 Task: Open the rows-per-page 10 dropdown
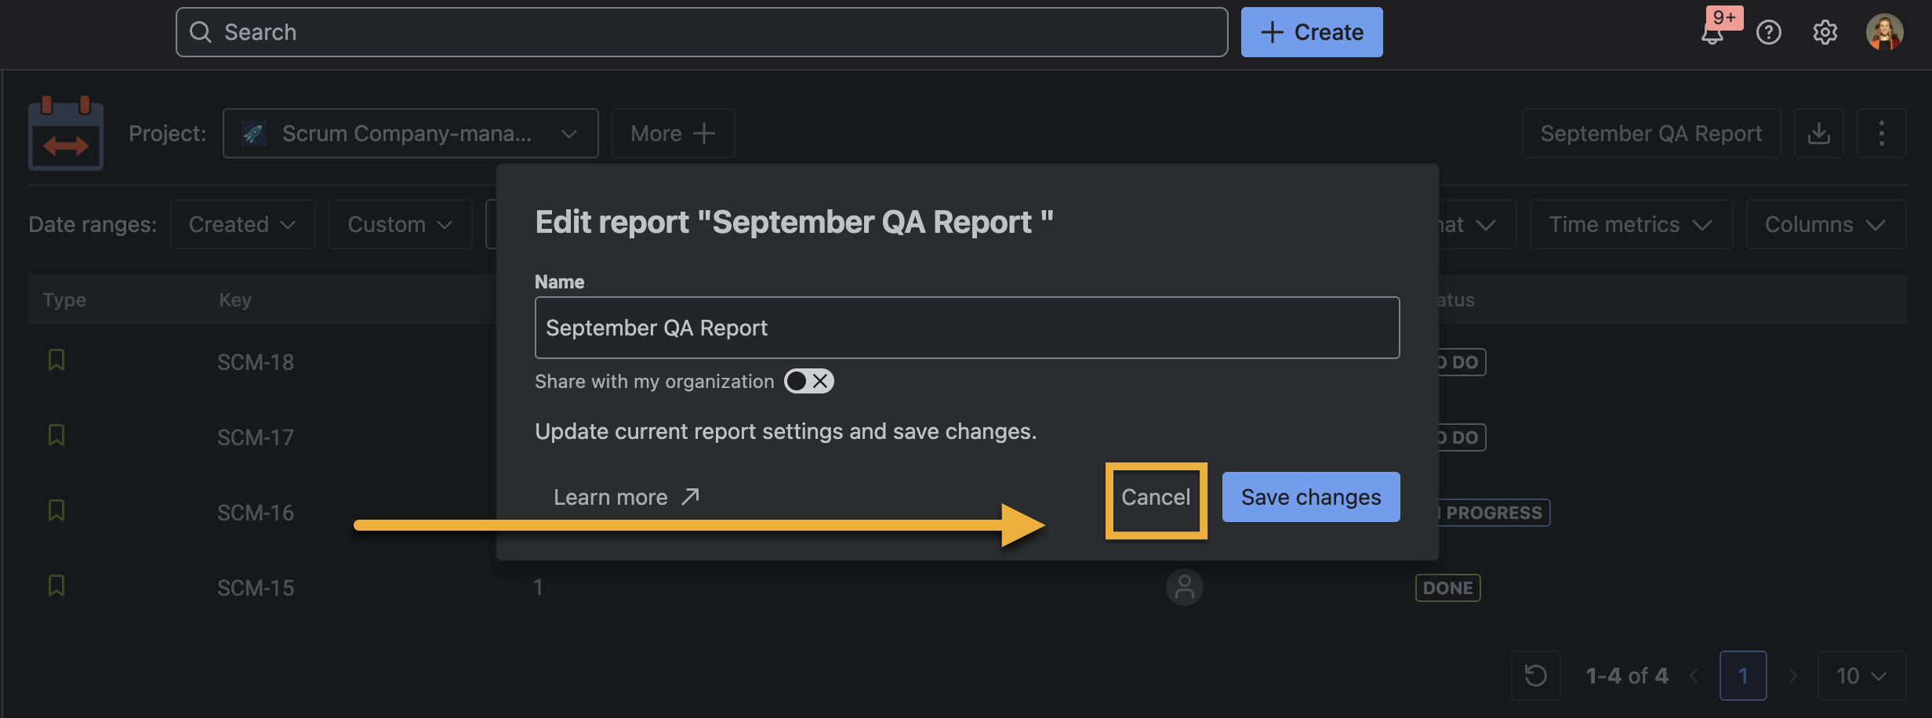(x=1861, y=676)
